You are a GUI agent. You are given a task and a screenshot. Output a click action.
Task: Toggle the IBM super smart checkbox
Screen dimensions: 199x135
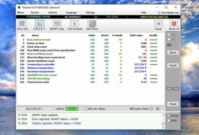tap(151, 109)
